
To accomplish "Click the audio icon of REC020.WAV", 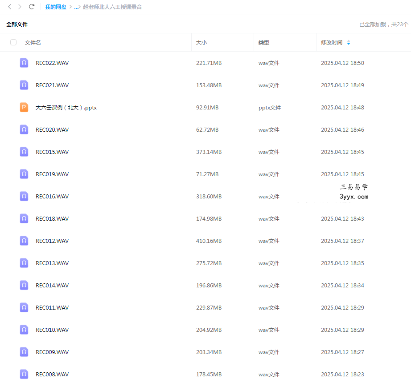I will [x=24, y=129].
